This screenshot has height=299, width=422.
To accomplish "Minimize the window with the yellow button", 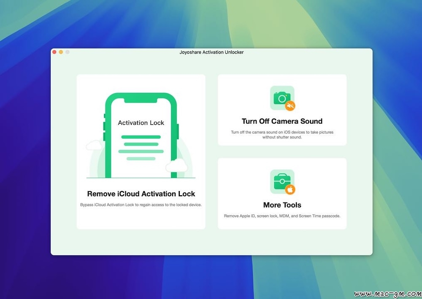I will coord(61,52).
